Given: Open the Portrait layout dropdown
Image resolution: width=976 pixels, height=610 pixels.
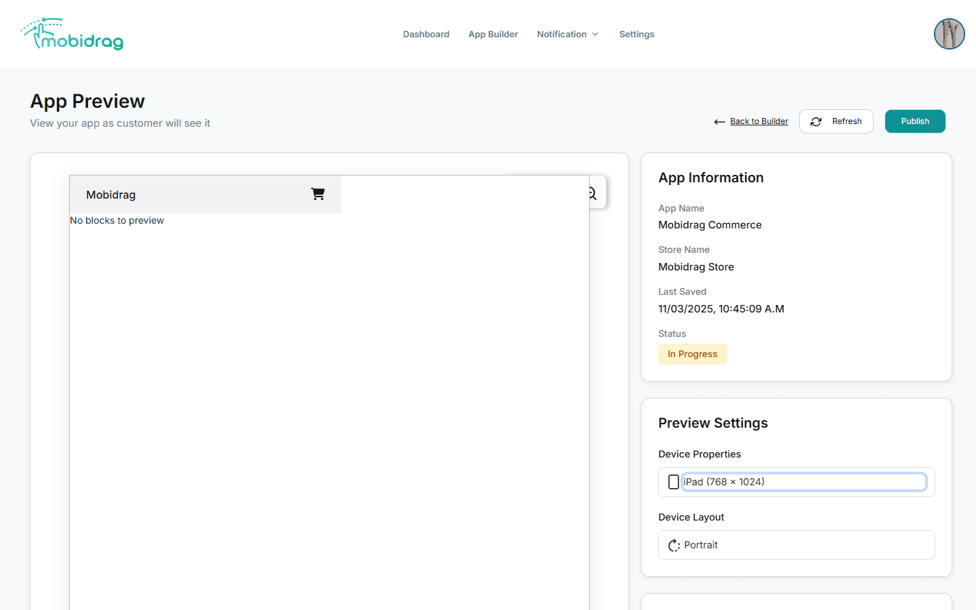Looking at the screenshot, I should pos(796,545).
